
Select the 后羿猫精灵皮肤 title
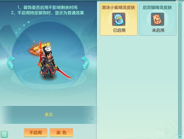pos(157,7)
